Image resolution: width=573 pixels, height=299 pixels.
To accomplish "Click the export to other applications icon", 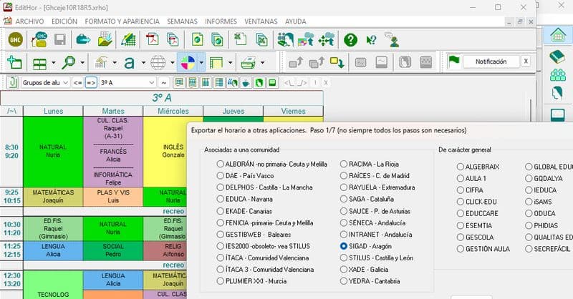I will (x=306, y=39).
